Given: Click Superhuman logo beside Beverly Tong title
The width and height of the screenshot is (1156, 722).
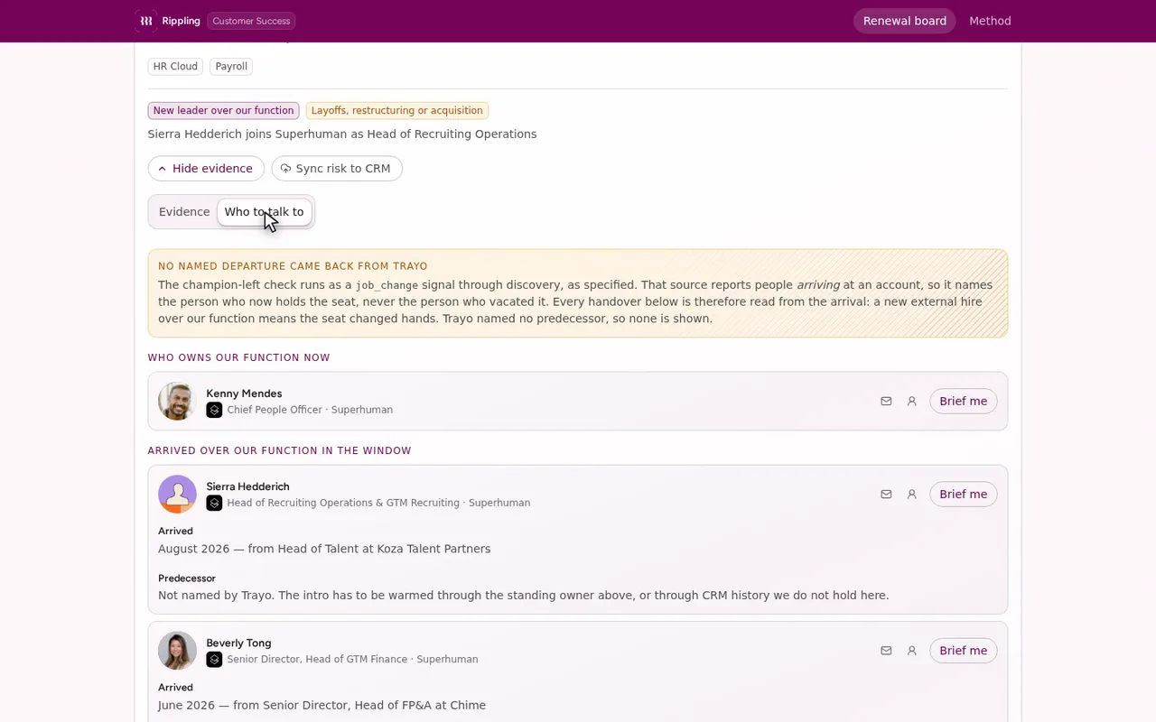Looking at the screenshot, I should point(214,659).
